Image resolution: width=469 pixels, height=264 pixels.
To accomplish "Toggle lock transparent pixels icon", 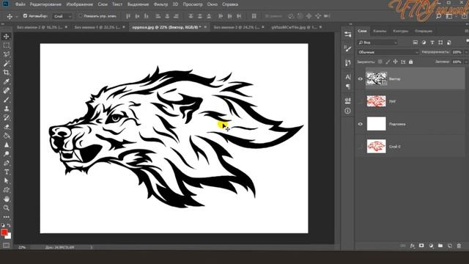I will [380, 62].
